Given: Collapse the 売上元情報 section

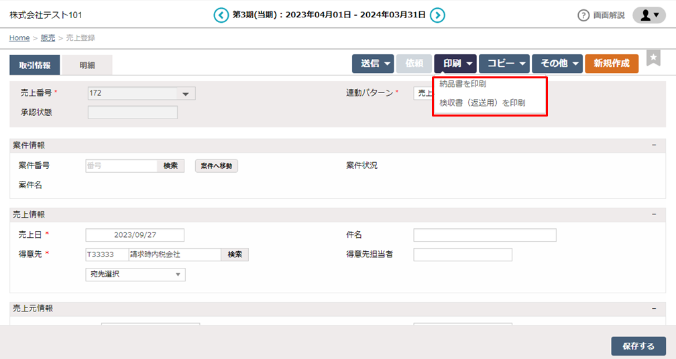Looking at the screenshot, I should tap(654, 309).
